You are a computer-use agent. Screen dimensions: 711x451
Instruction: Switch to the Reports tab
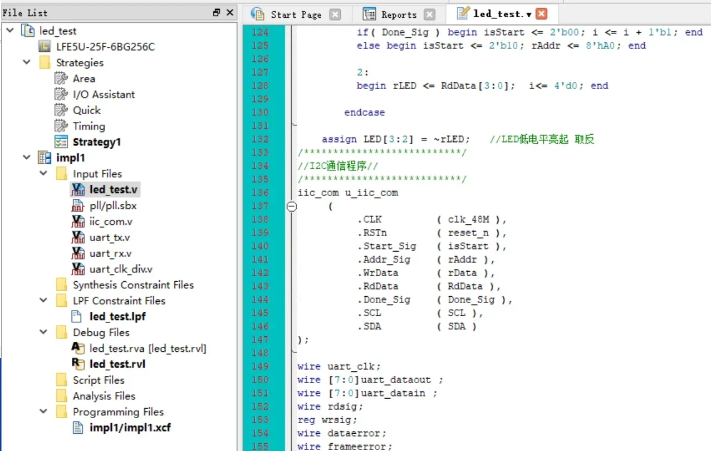[x=398, y=14]
